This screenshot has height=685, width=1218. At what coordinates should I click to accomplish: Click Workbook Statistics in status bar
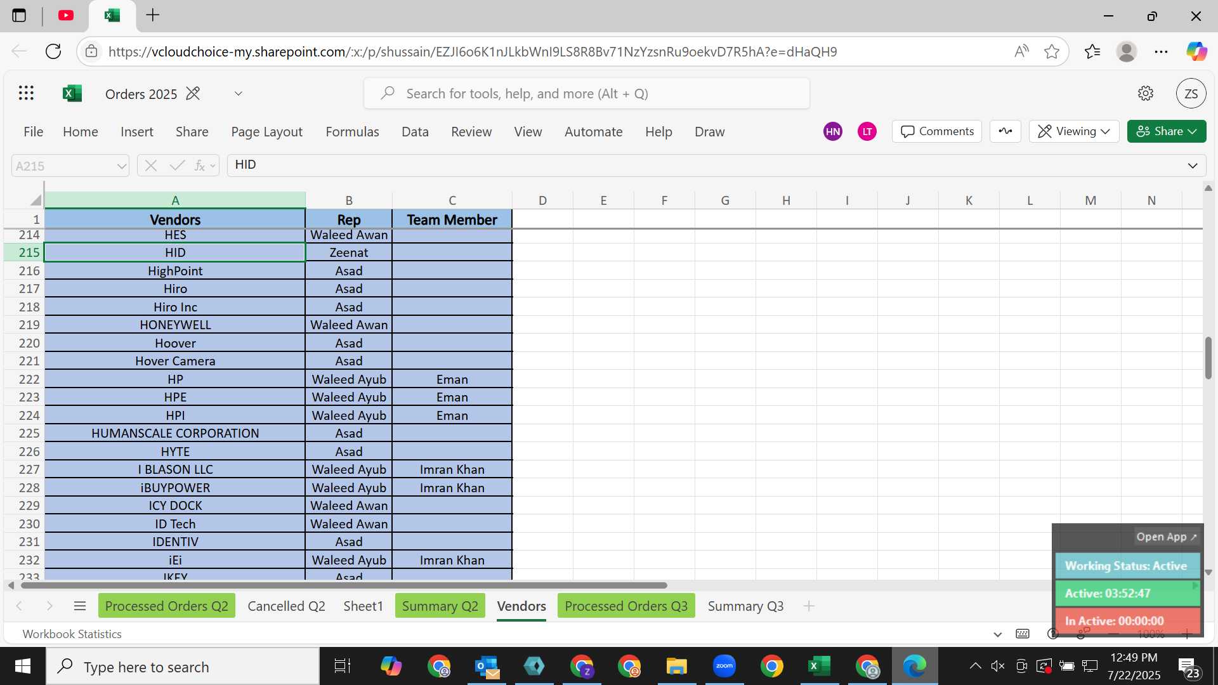(72, 634)
